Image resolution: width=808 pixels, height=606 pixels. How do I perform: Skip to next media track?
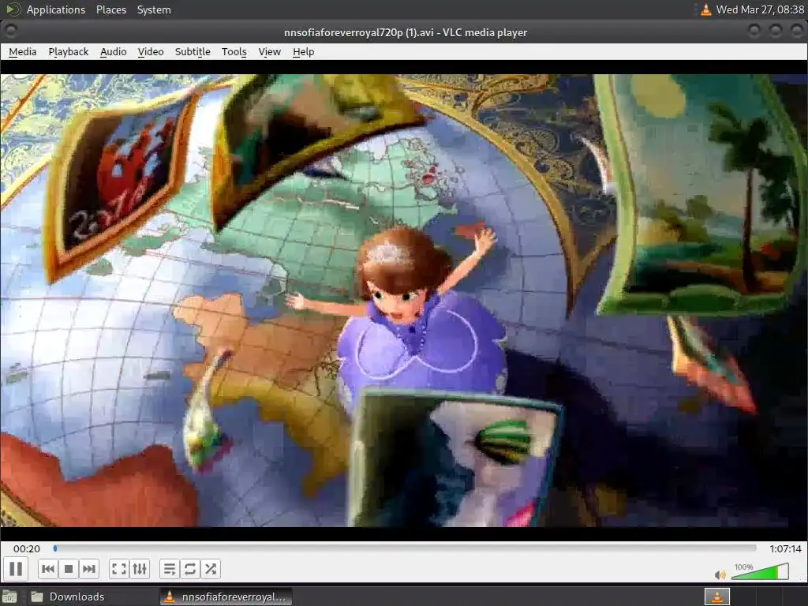point(88,569)
